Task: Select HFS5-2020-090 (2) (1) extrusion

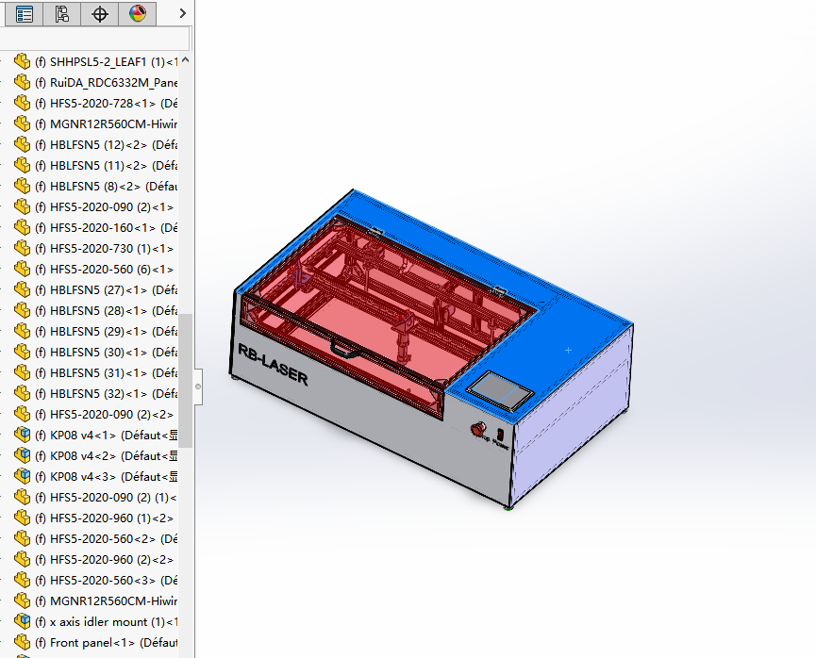Action: 106,498
